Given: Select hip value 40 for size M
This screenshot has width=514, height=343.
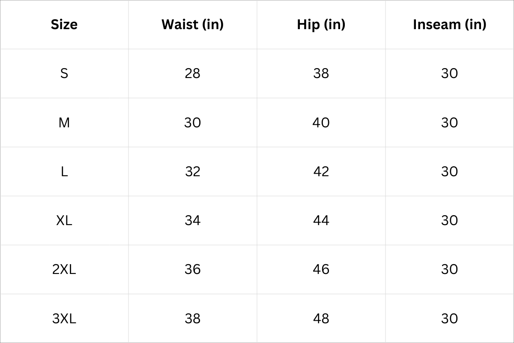Looking at the screenshot, I should (x=321, y=123).
